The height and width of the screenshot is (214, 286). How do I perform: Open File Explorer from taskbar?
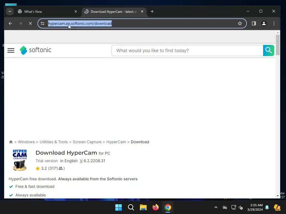[143, 207]
